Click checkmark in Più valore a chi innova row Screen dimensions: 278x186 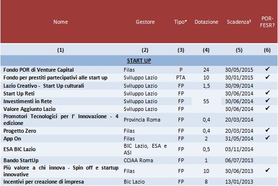click(267, 170)
